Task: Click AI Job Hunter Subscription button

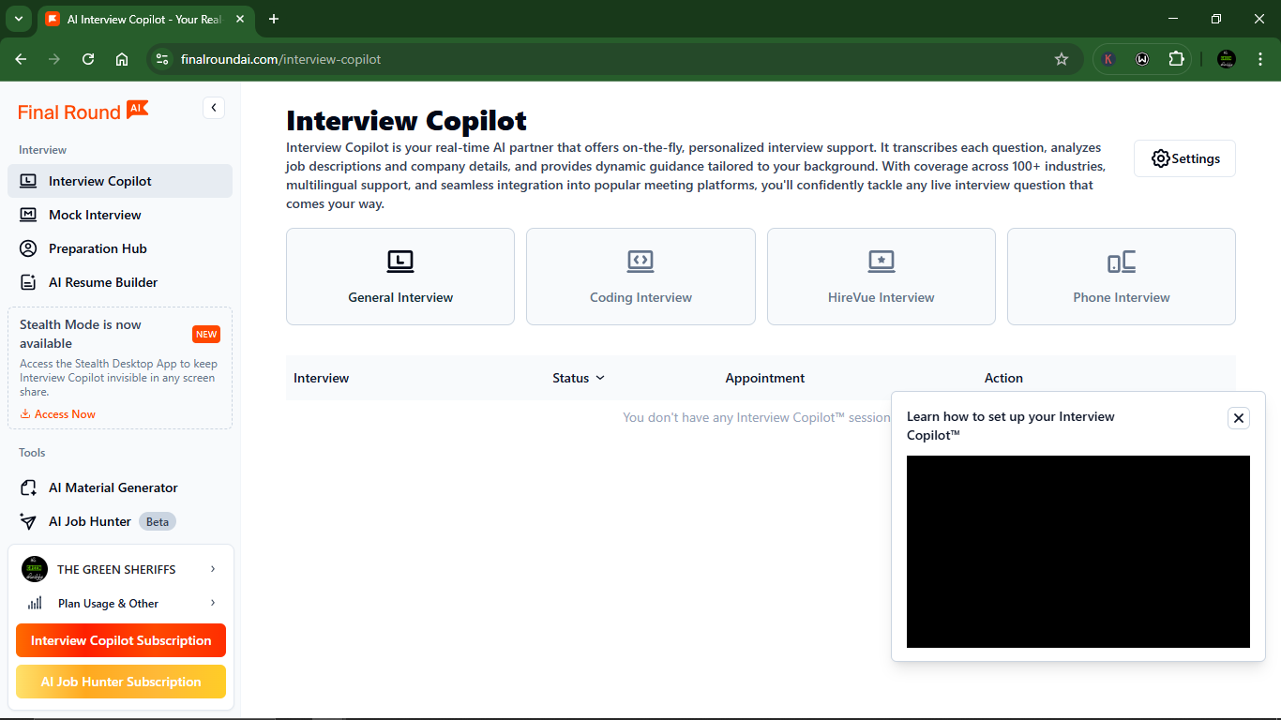Action: [121, 682]
